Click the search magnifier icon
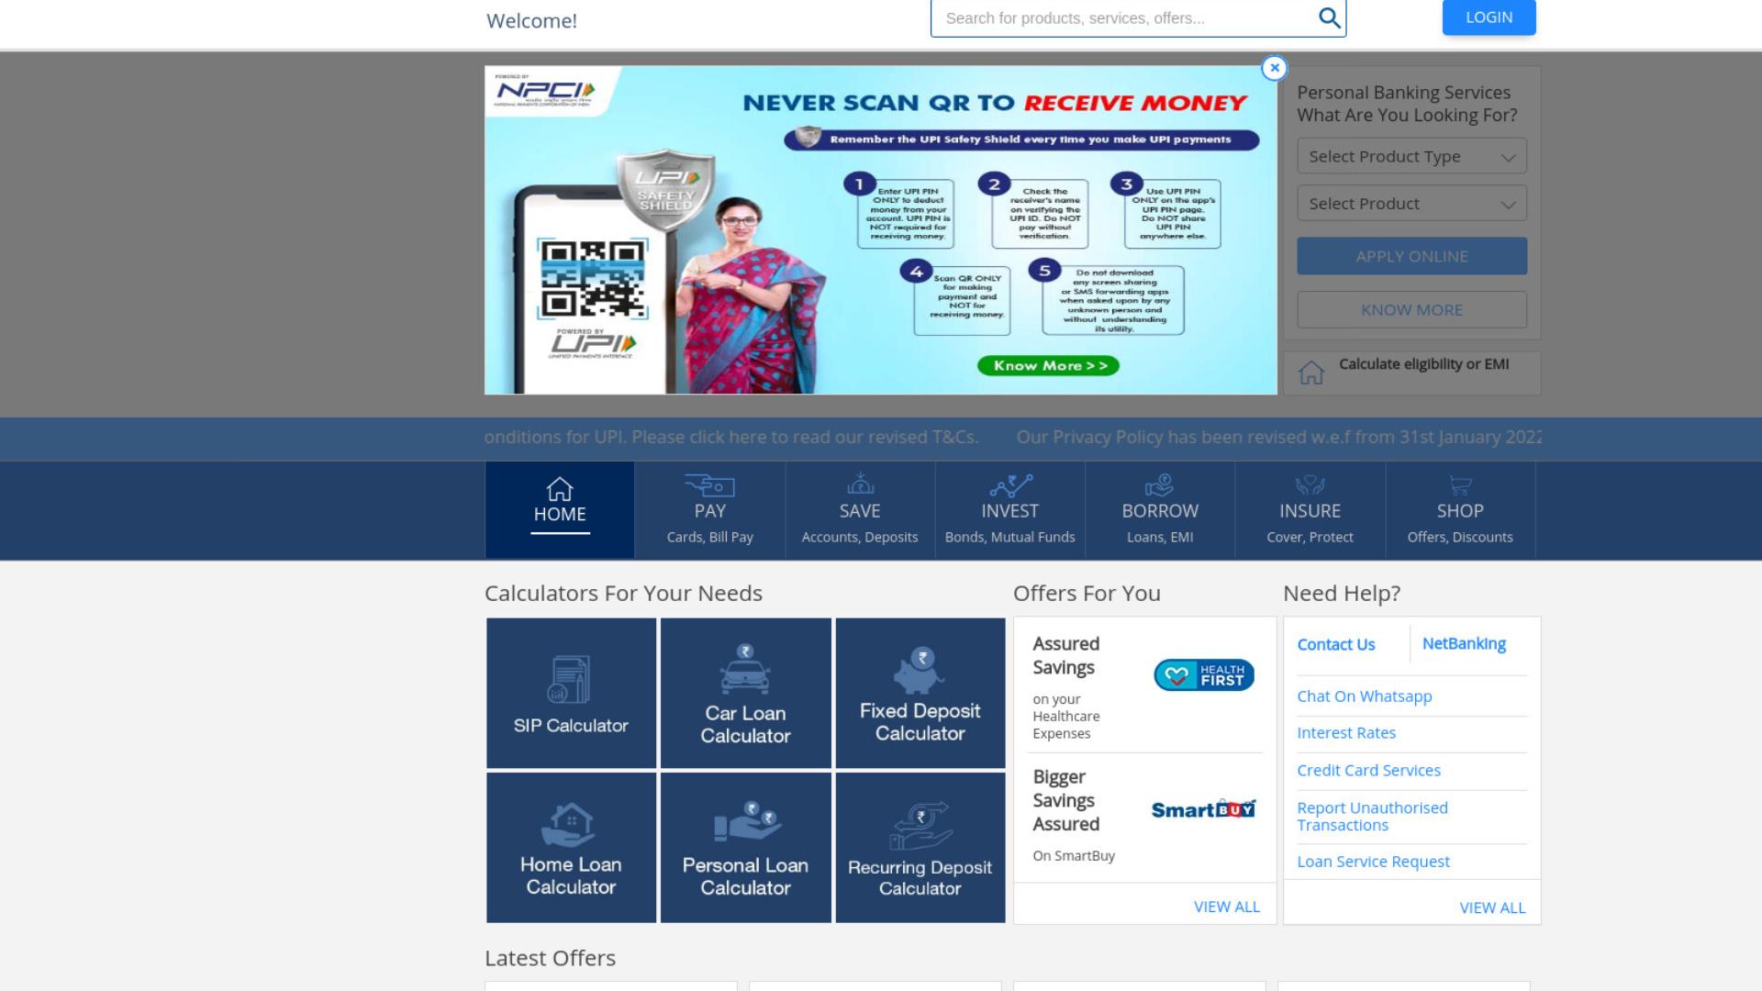 coord(1329,17)
